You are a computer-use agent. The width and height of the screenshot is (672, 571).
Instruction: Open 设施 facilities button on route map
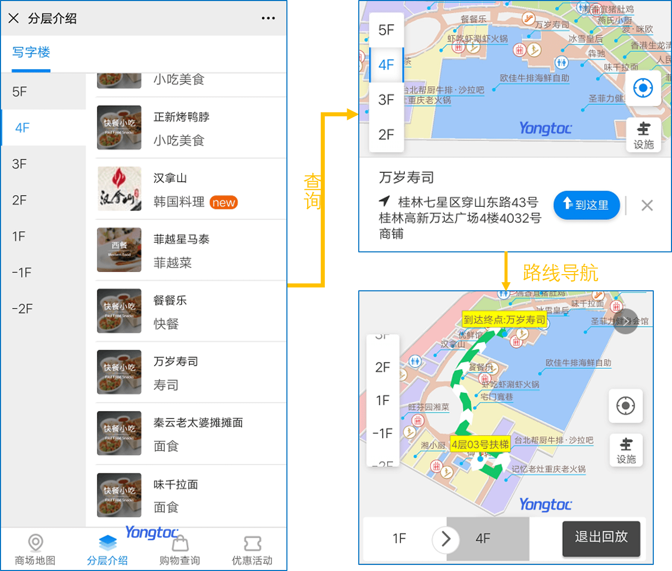[626, 450]
